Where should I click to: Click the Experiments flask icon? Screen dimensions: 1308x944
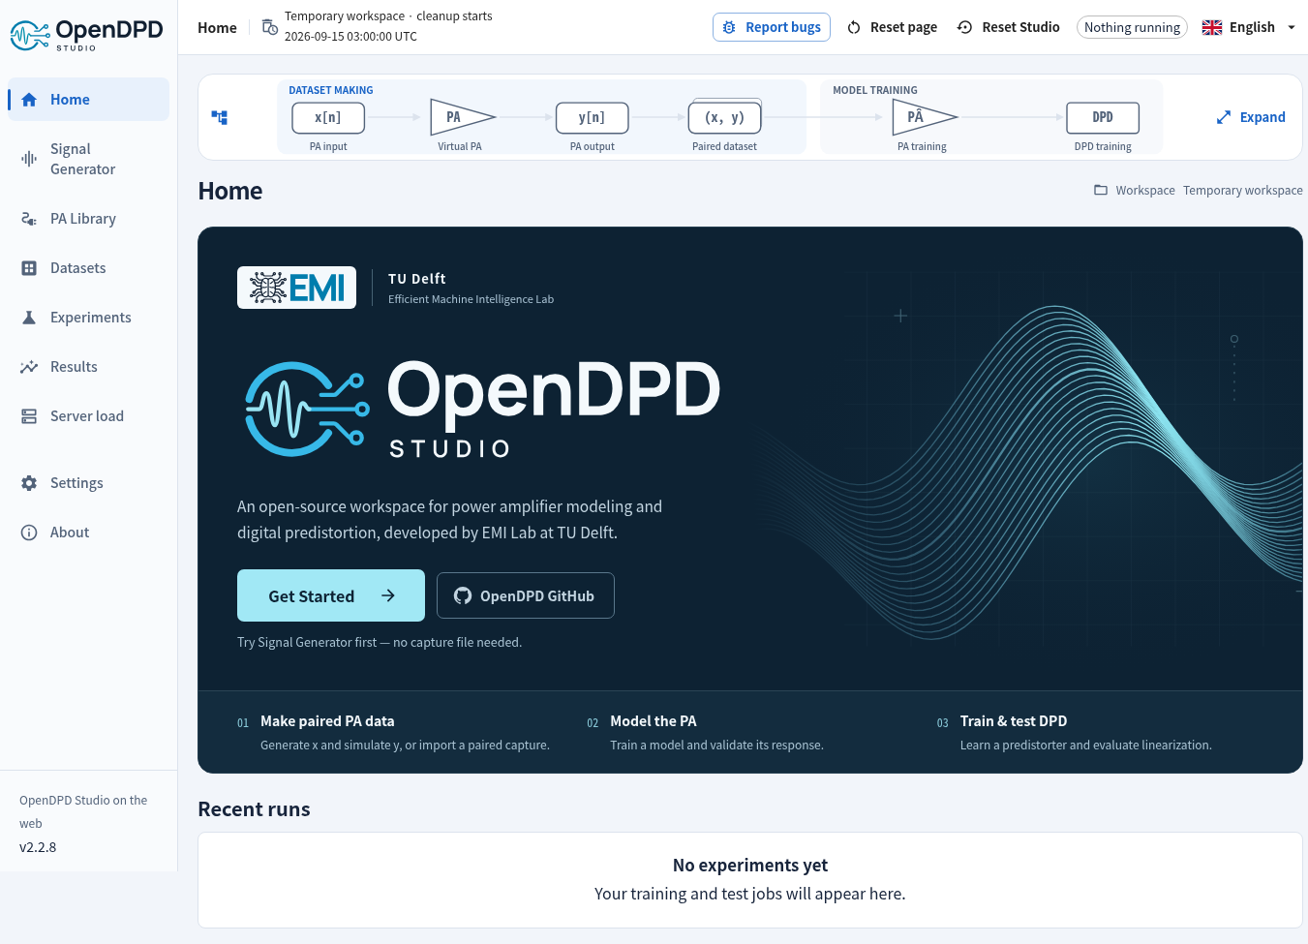click(29, 318)
